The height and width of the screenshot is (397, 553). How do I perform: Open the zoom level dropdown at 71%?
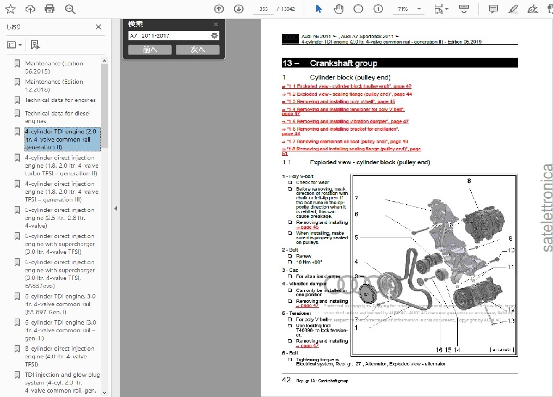[x=419, y=9]
